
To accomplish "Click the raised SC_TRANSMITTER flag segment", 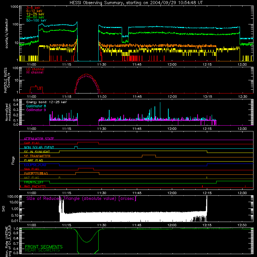I will click(x=149, y=155).
